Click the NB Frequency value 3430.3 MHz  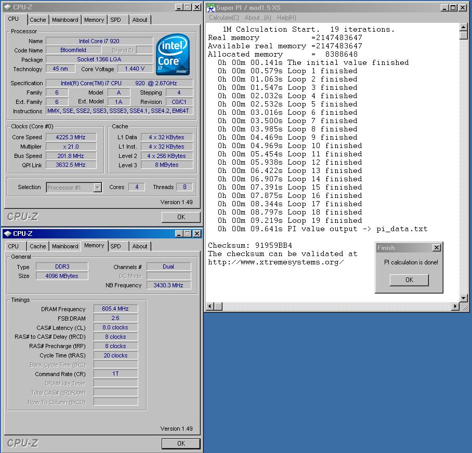click(168, 285)
